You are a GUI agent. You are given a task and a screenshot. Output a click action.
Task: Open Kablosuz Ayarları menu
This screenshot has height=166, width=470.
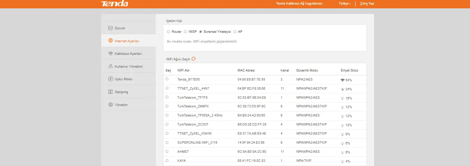pos(128,53)
